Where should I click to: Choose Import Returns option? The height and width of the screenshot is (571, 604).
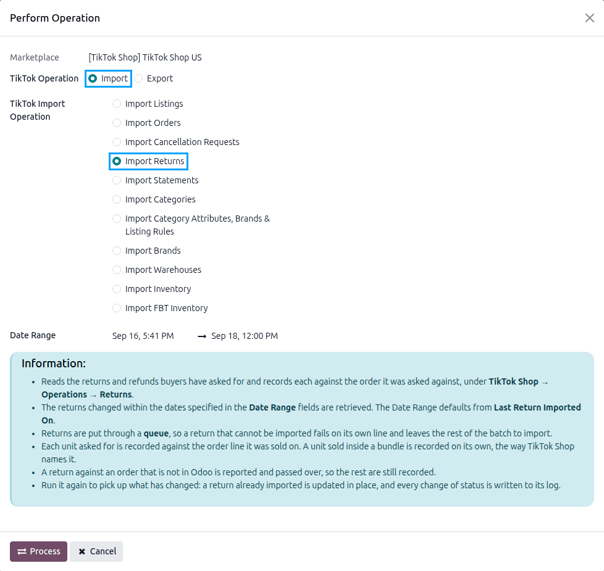(148, 161)
